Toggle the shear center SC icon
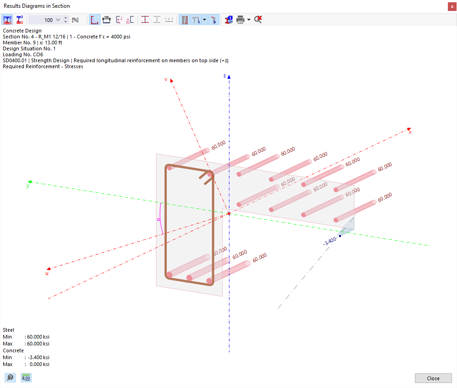The image size is (457, 388). click(x=130, y=20)
